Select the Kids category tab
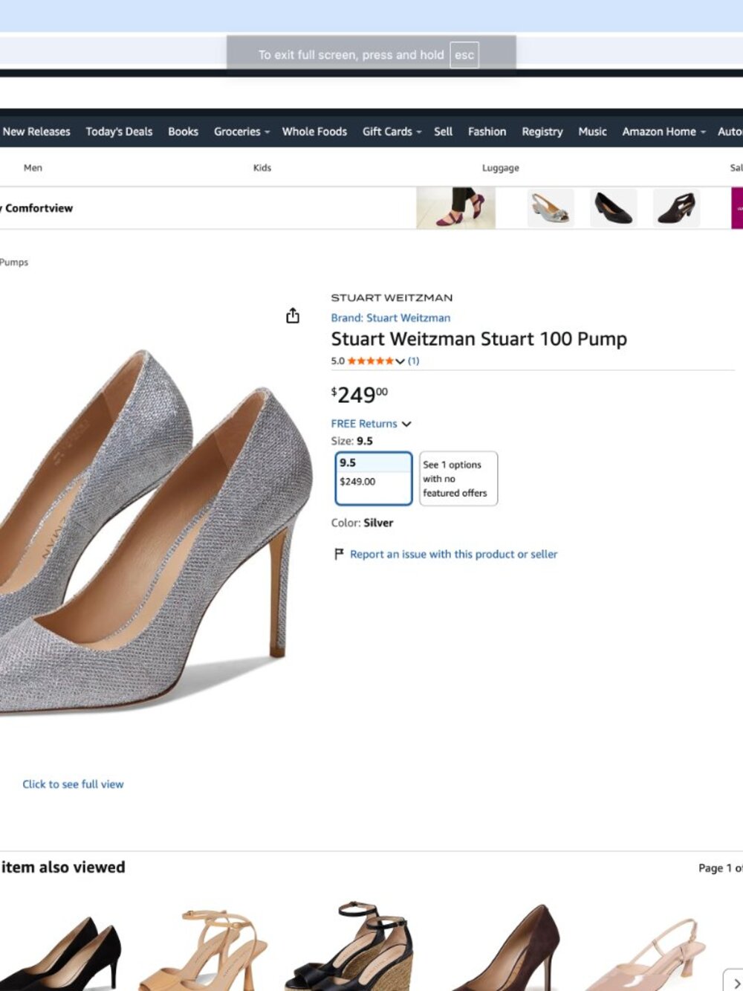743x991 pixels. point(262,168)
